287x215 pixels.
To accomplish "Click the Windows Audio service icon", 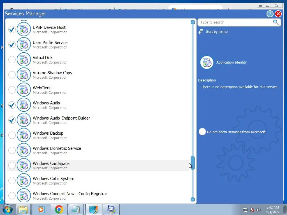I will (x=24, y=105).
